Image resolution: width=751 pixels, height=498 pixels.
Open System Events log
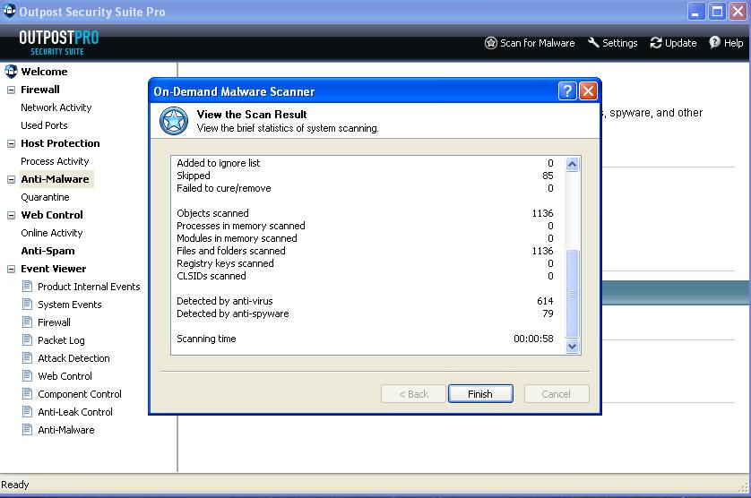pos(70,305)
